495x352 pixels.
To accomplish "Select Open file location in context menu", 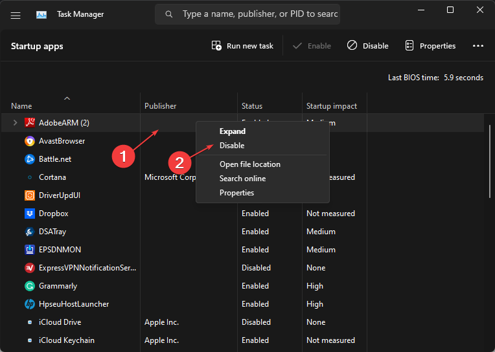I will (x=249, y=164).
